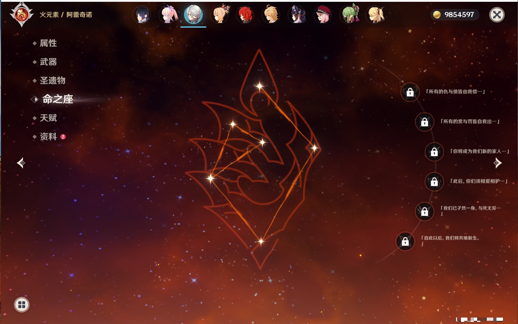Screen dimensions: 518x324
Task: Click locked constellation icon 此后，你们须相爱相护
Action: [434, 182]
